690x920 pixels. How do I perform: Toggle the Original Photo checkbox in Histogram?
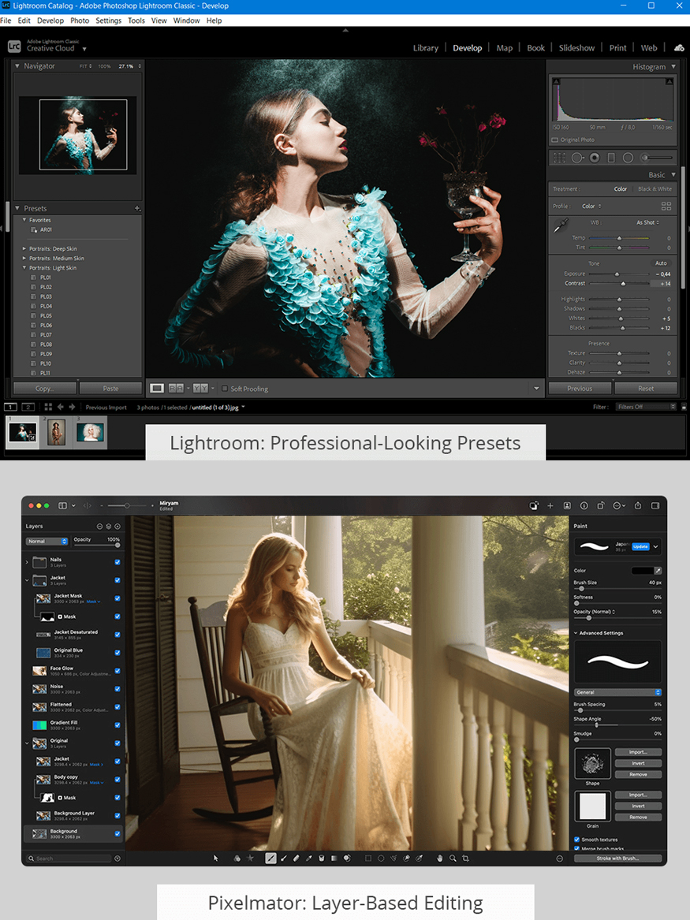coord(554,140)
